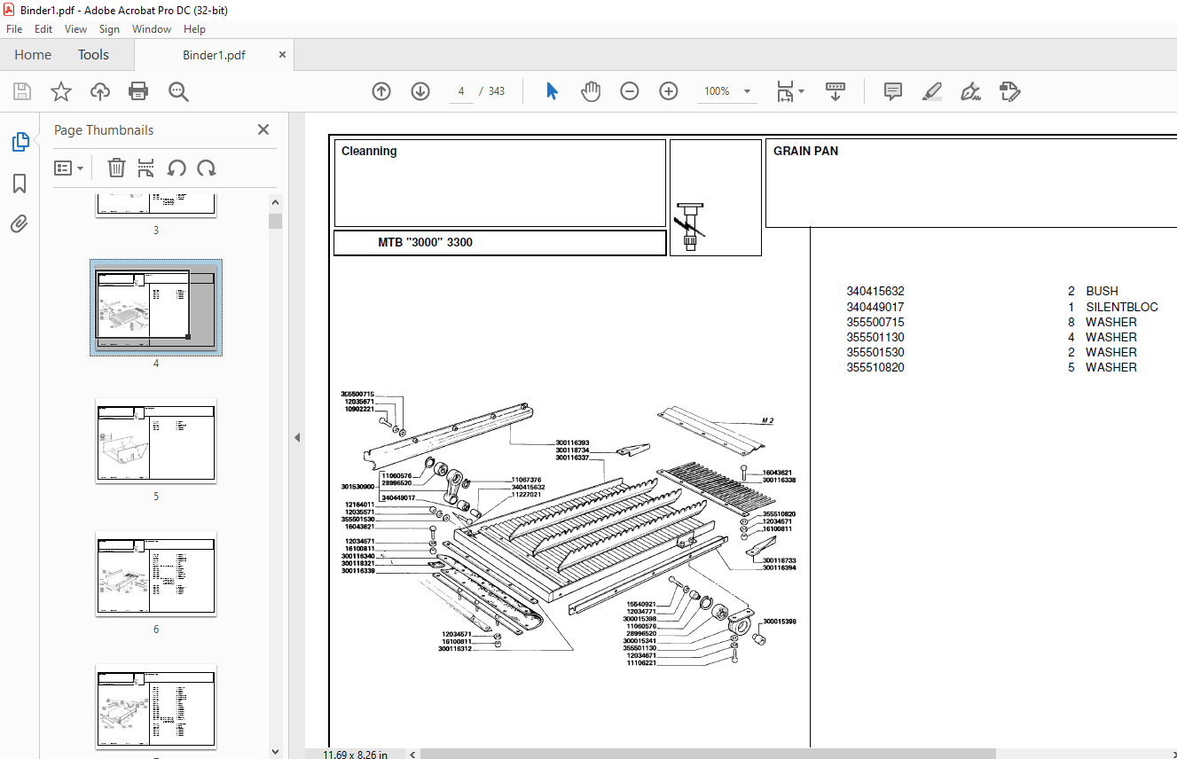Select the Binder1.pdf document tab
The width and height of the screenshot is (1177, 759).
[214, 55]
